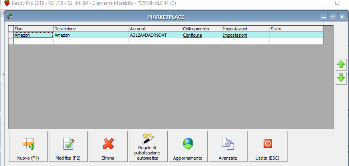Click the Descrizione column header
This screenshot has width=349, height=166.
click(x=91, y=29)
